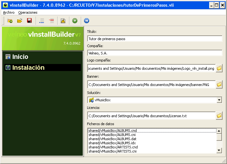Click the warning check toolbar icon
This screenshot has height=164, width=227.
click(x=63, y=21)
